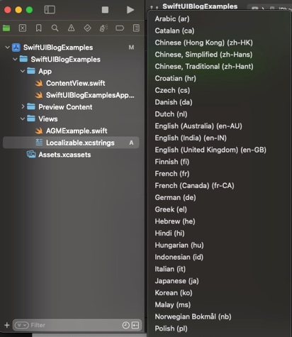
Task: Open the Report navigator
Action: coord(136,28)
